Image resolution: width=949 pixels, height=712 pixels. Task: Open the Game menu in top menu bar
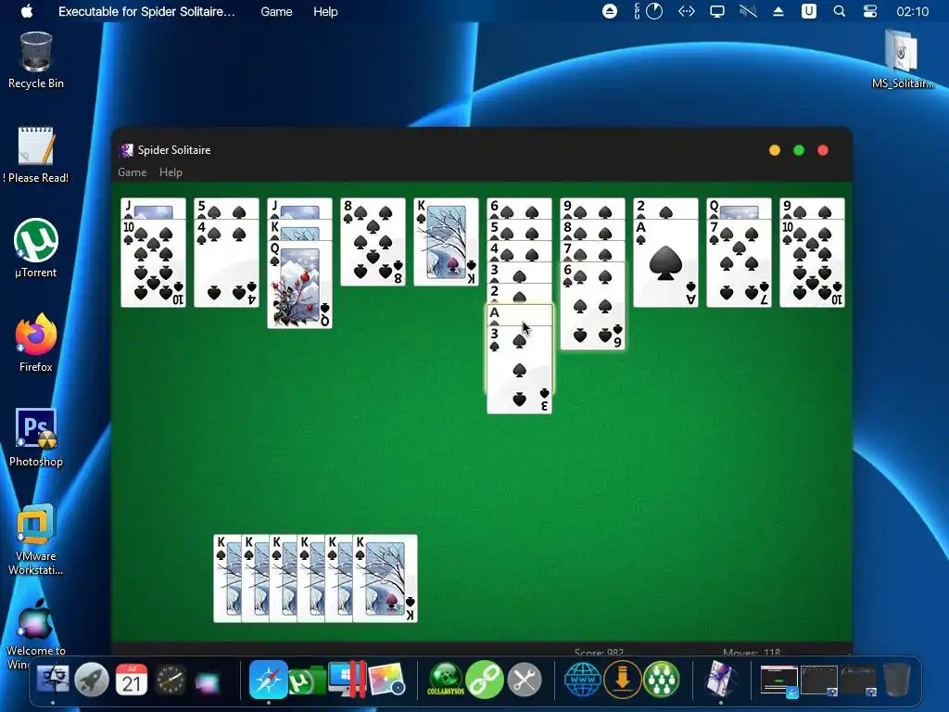click(x=276, y=11)
